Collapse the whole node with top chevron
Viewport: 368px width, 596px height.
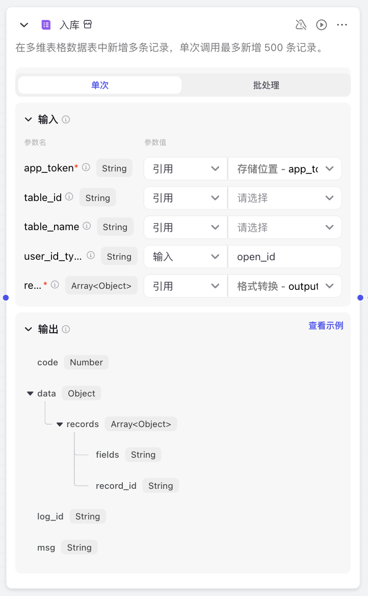24,25
